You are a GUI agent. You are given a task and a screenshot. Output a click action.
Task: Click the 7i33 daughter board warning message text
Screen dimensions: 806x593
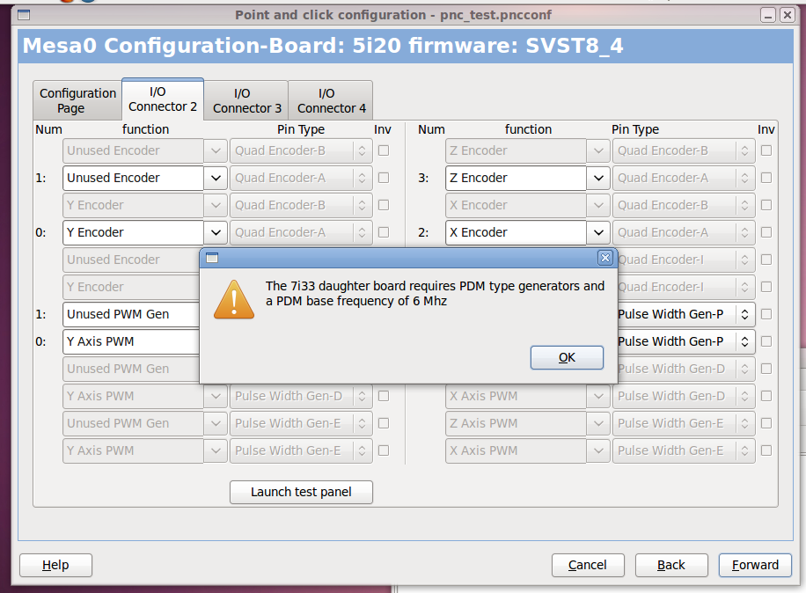435,293
